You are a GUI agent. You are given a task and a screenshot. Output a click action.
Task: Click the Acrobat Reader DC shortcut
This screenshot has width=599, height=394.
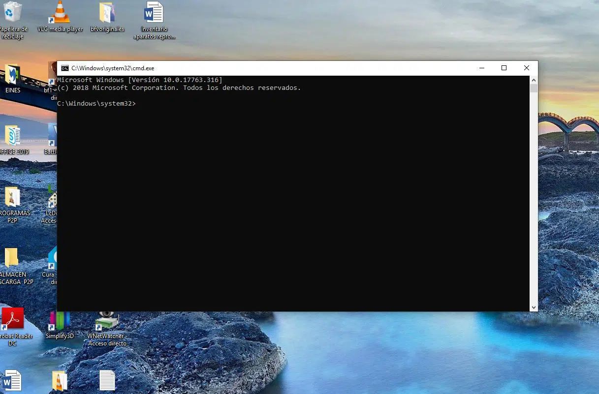coord(12,319)
